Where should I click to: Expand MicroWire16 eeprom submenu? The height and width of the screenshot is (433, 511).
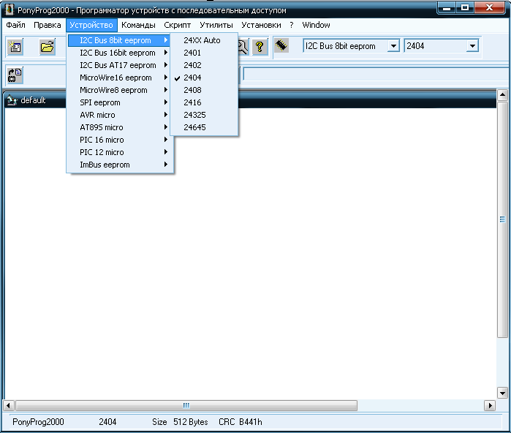point(119,78)
